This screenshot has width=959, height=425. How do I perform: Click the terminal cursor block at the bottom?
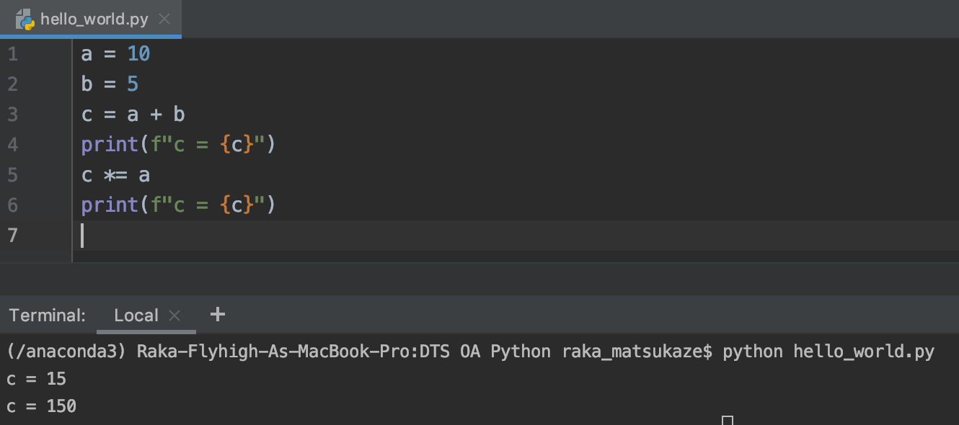[x=728, y=420]
